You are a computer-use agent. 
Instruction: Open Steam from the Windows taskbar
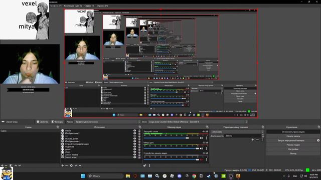click(x=209, y=176)
